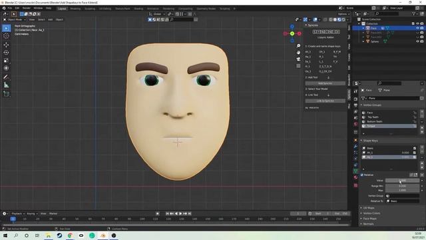The image size is (426, 240).
Task: Click the shape key Value slider
Action: click(402, 181)
